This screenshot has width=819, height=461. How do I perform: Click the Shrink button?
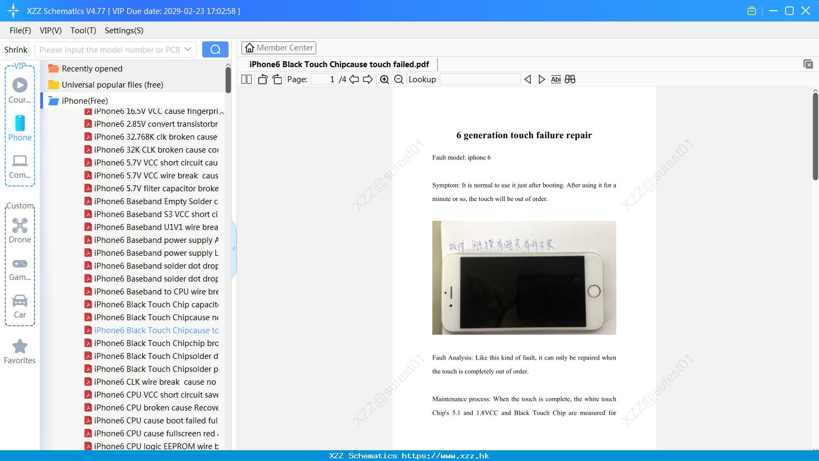tap(16, 49)
